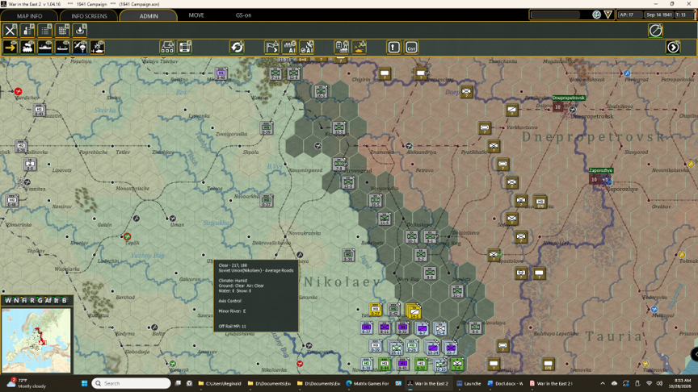The width and height of the screenshot is (698, 392).
Task: Click the empty status input box
Action: pos(556,15)
